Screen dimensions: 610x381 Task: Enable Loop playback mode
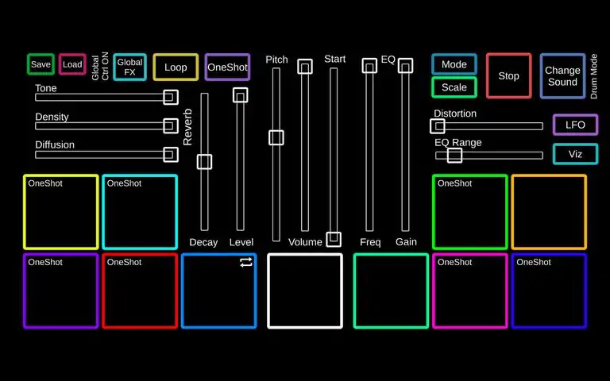176,67
